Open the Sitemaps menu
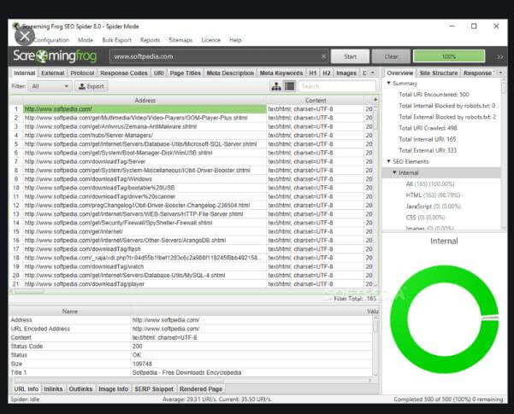Image resolution: width=514 pixels, height=414 pixels. tap(180, 40)
